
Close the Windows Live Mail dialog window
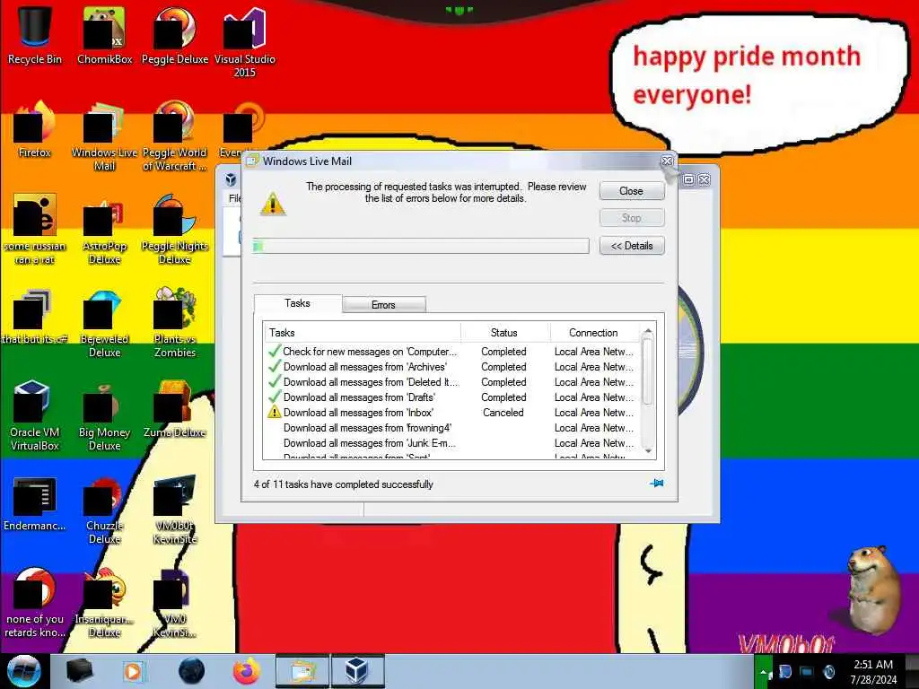[667, 161]
